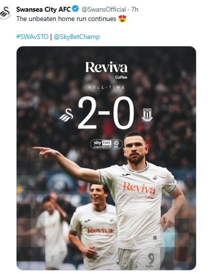
Task: Click the FULL-TIME label in the graphic
Action: (x=106, y=87)
